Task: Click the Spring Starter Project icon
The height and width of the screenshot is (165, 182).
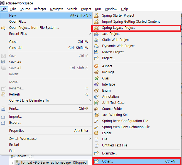Action: [96, 16]
